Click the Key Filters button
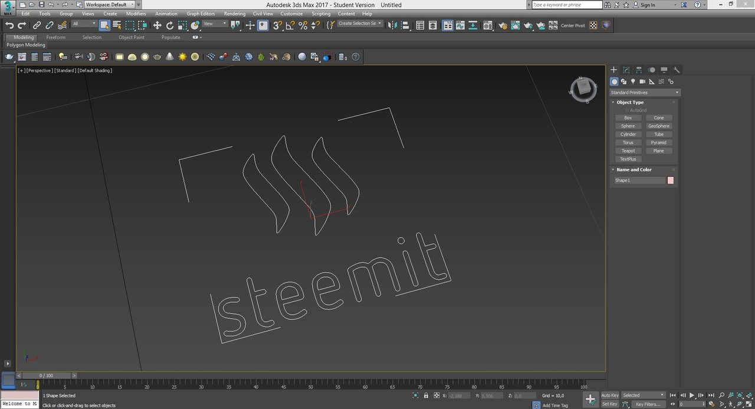 click(648, 404)
